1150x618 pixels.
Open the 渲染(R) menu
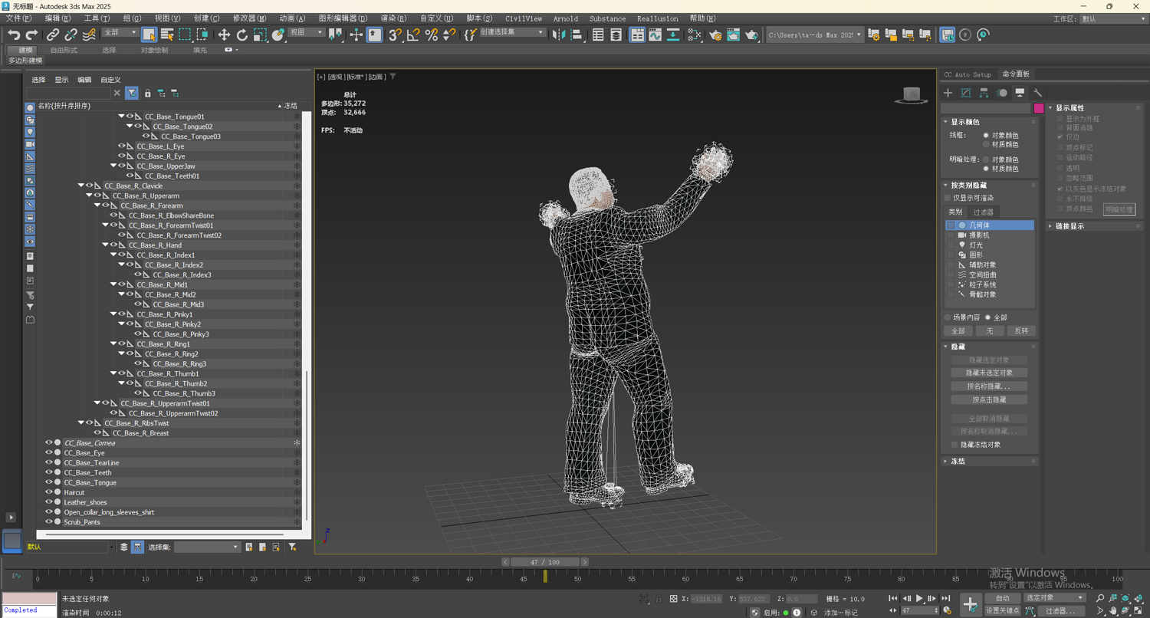pyautogui.click(x=393, y=18)
